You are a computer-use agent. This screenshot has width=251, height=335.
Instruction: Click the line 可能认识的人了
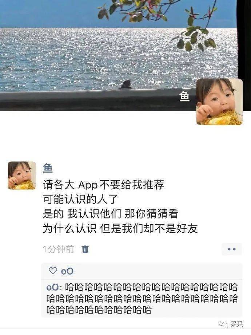(x=80, y=199)
